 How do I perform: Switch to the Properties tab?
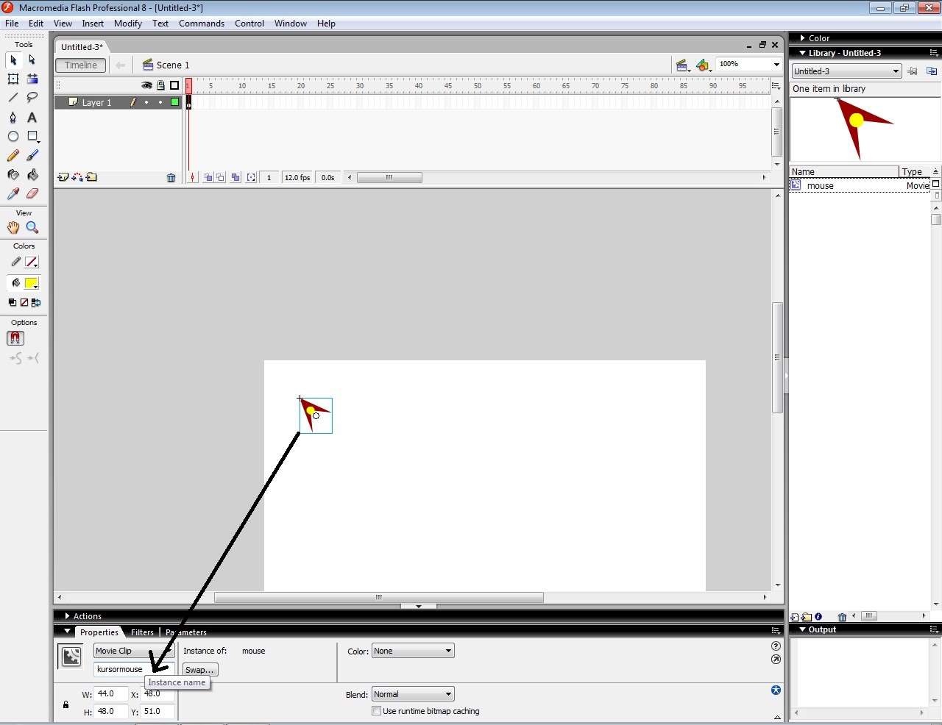(x=99, y=632)
